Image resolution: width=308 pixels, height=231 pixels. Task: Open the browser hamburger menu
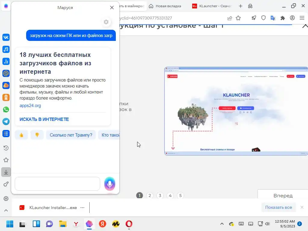[302, 18]
